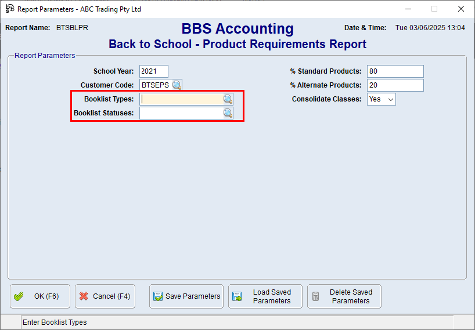This screenshot has height=330, width=475.
Task: Click the Delete Saved Parameters trash icon
Action: [x=316, y=296]
